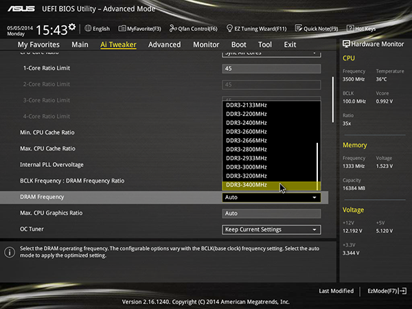Viewport: 412px width, 309px height.
Task: Click the EzMode exit arrow icon
Action: click(x=403, y=291)
